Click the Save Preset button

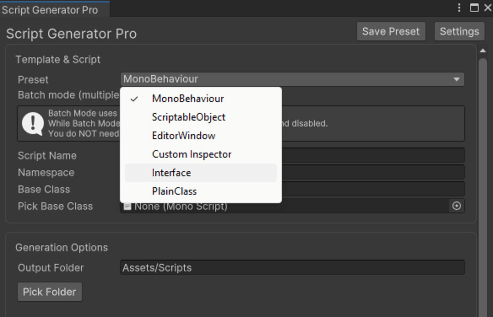[x=391, y=31]
